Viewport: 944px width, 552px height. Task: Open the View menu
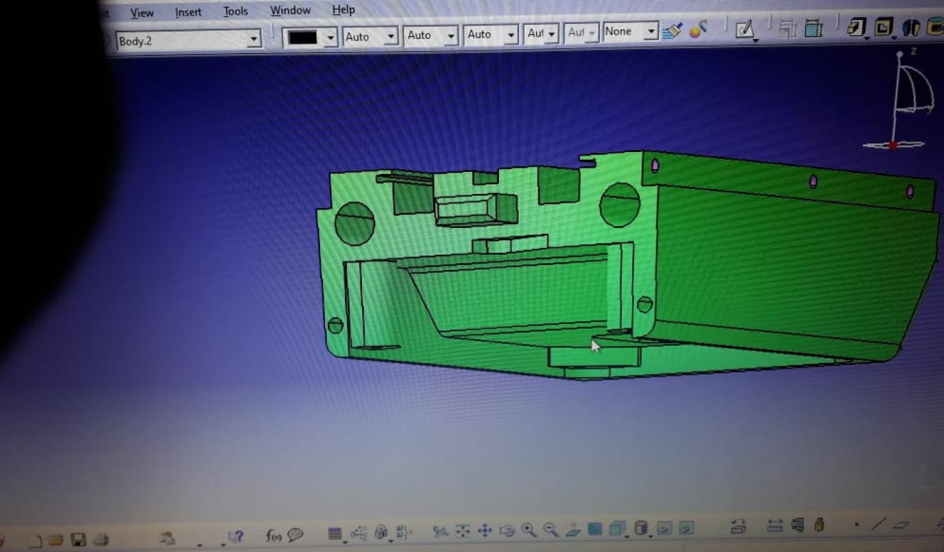tap(142, 13)
